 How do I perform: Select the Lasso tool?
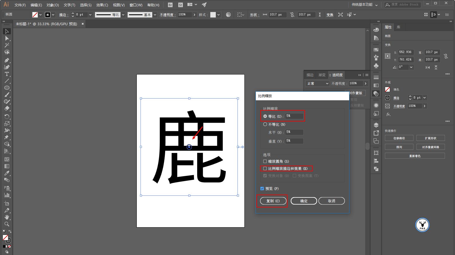pos(7,52)
